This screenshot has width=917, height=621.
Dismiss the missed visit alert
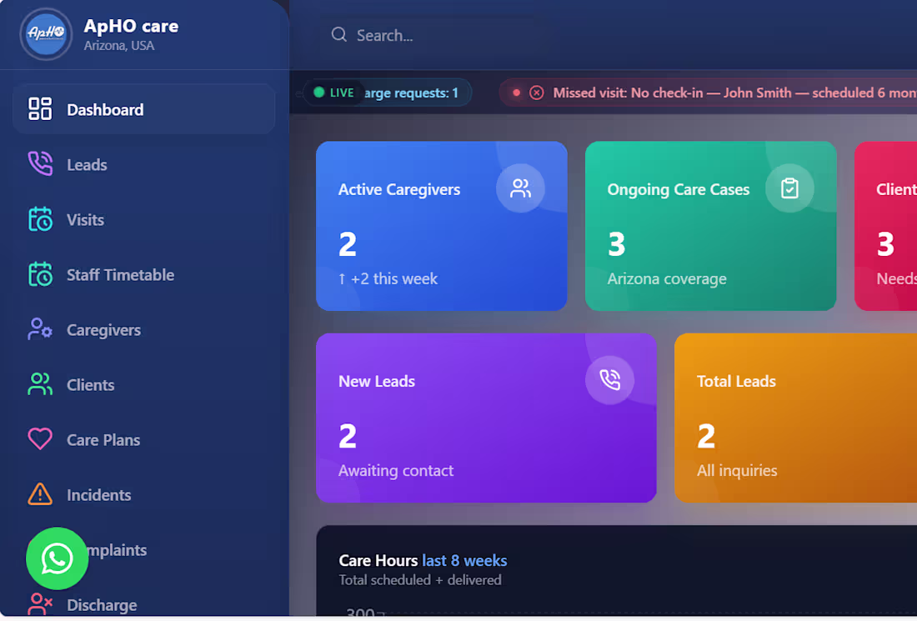[x=536, y=93]
